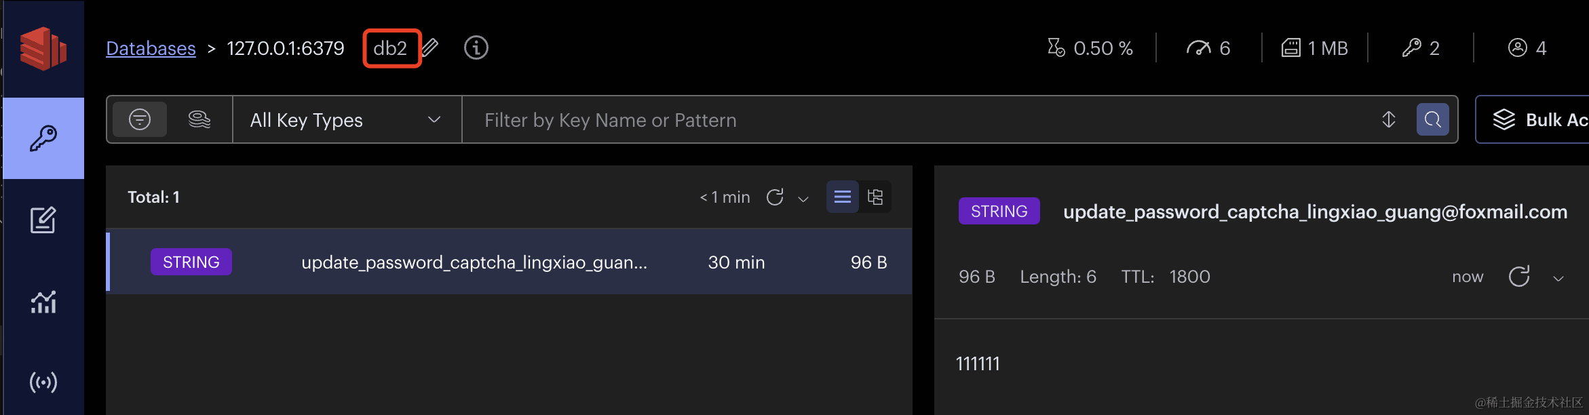Expand key list auto-refresh options
The width and height of the screenshot is (1589, 415).
coord(803,199)
